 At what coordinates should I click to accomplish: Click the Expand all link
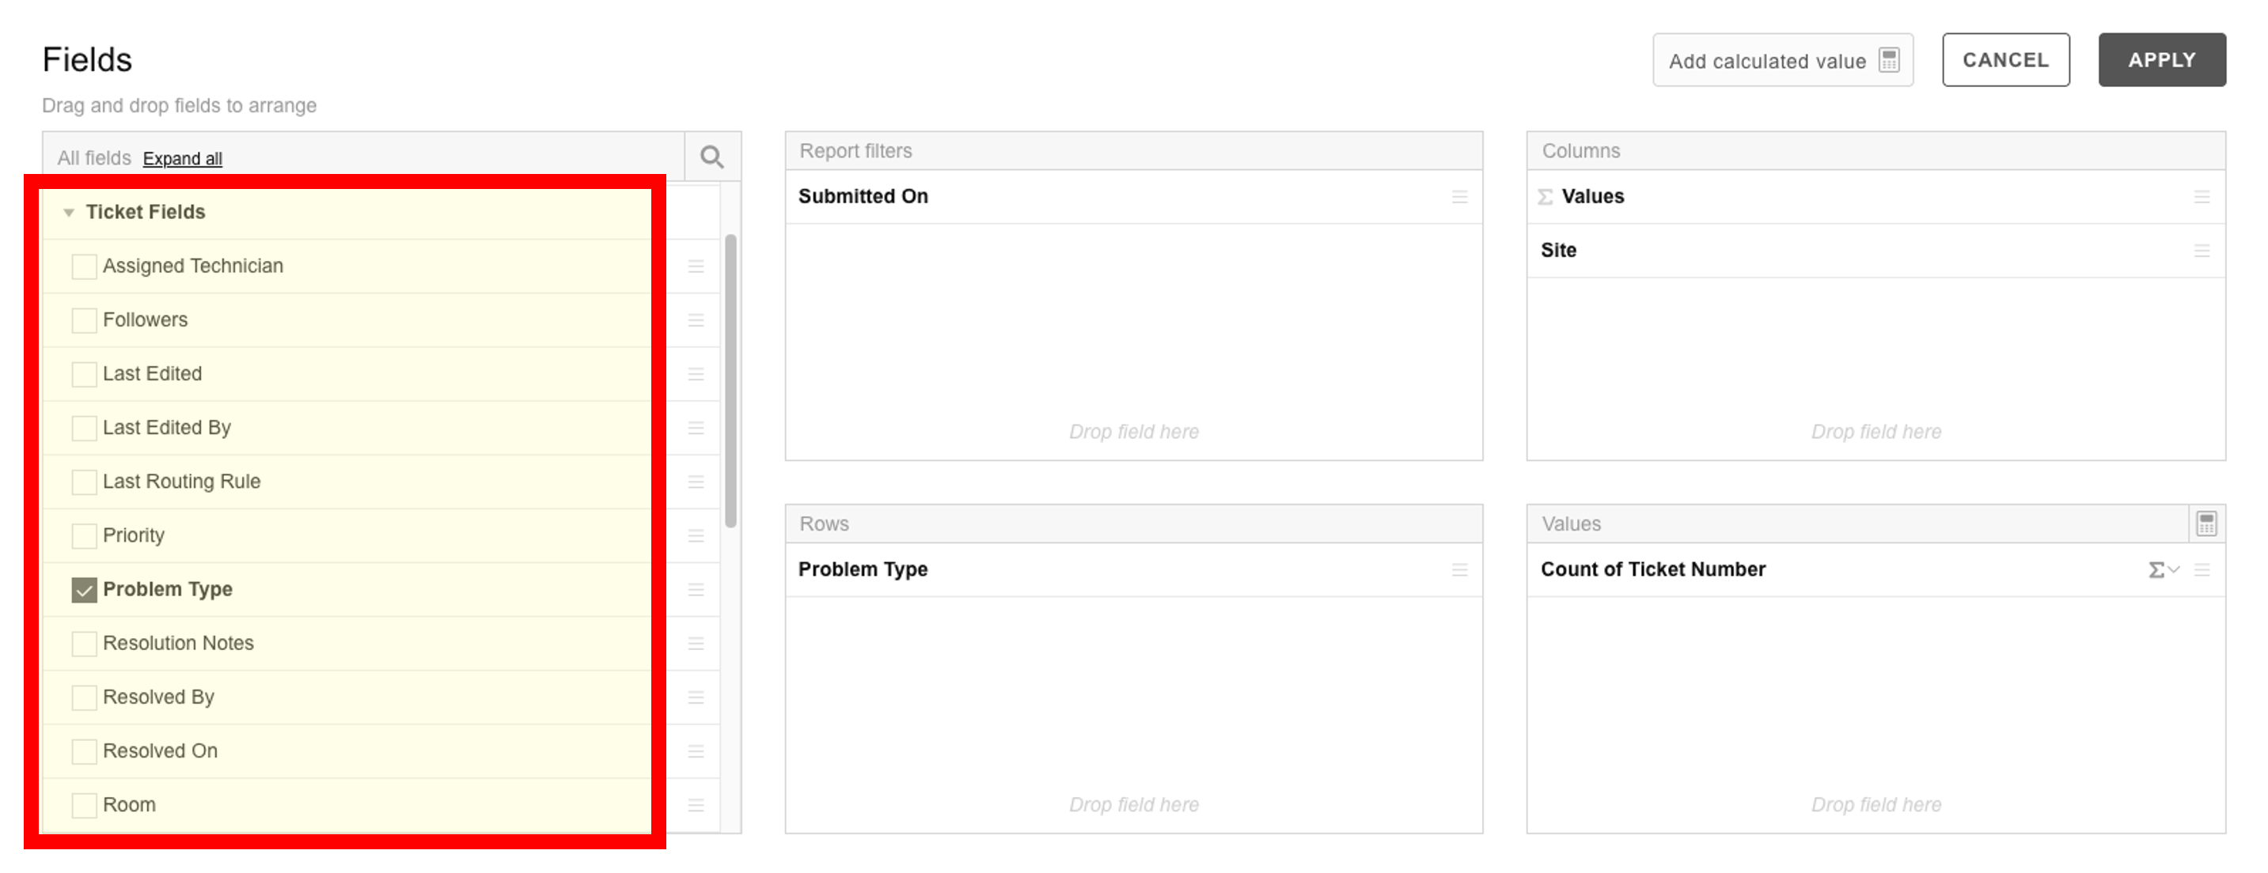pyautogui.click(x=182, y=158)
